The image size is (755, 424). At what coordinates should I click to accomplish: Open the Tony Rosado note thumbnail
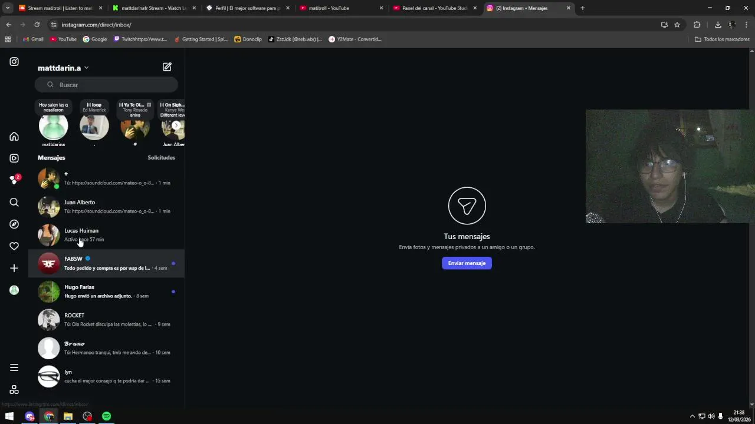(135, 127)
